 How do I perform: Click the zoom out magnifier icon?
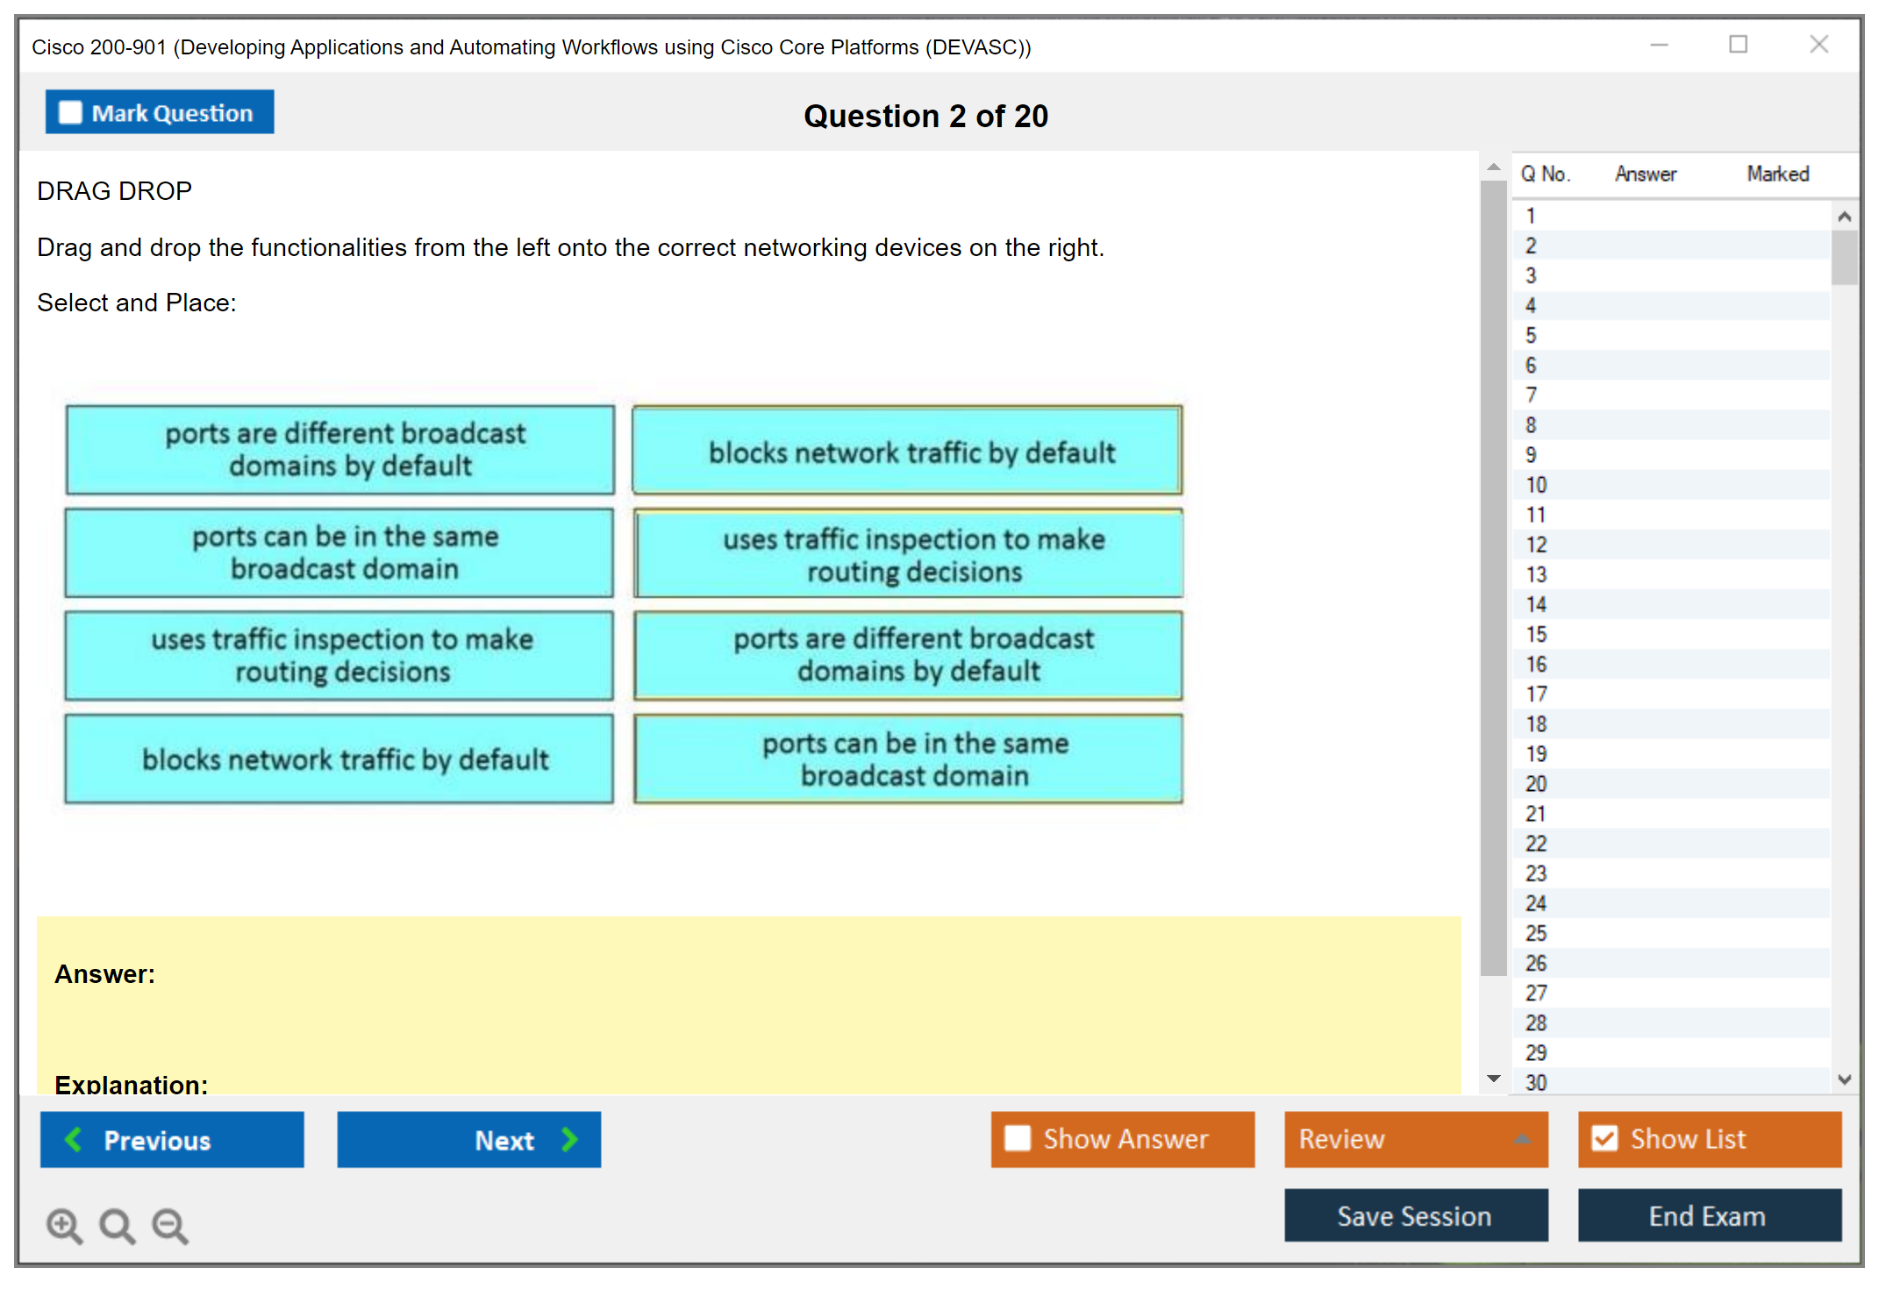[x=170, y=1225]
